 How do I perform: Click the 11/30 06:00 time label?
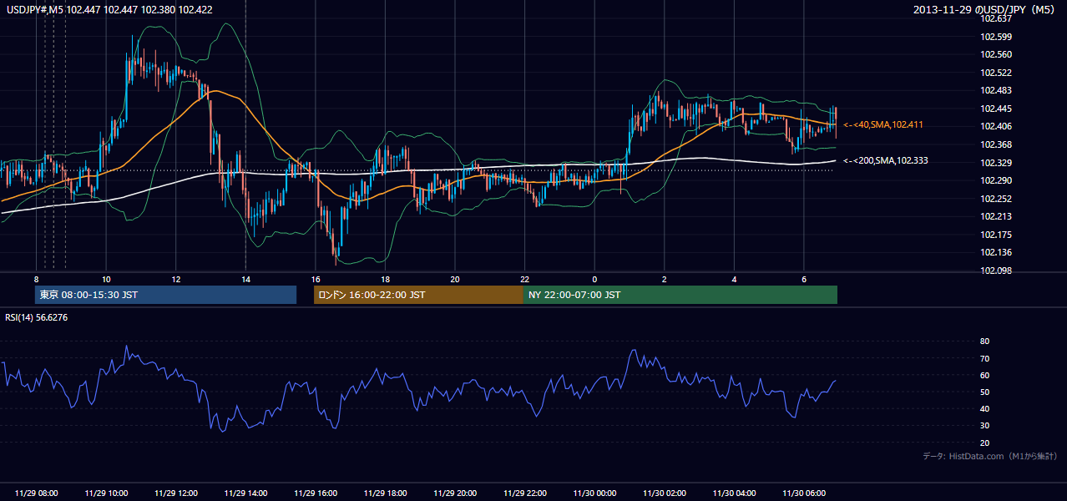pos(803,493)
